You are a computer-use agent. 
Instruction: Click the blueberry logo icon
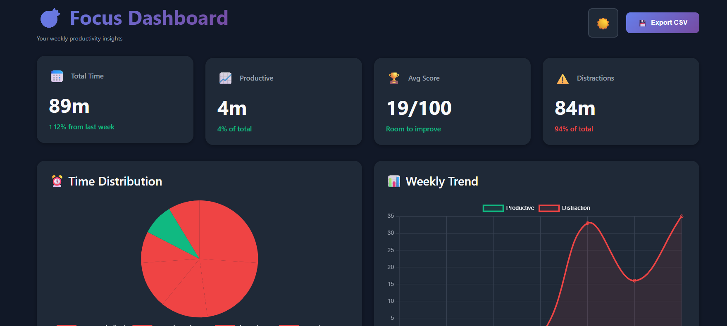pyautogui.click(x=50, y=18)
